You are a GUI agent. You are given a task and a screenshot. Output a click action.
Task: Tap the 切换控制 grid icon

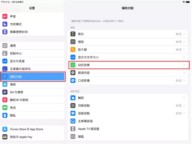pos(73,106)
